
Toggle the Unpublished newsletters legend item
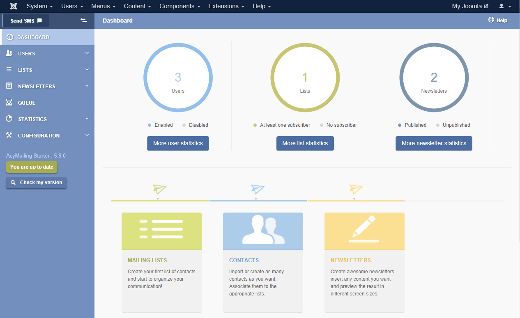click(453, 125)
